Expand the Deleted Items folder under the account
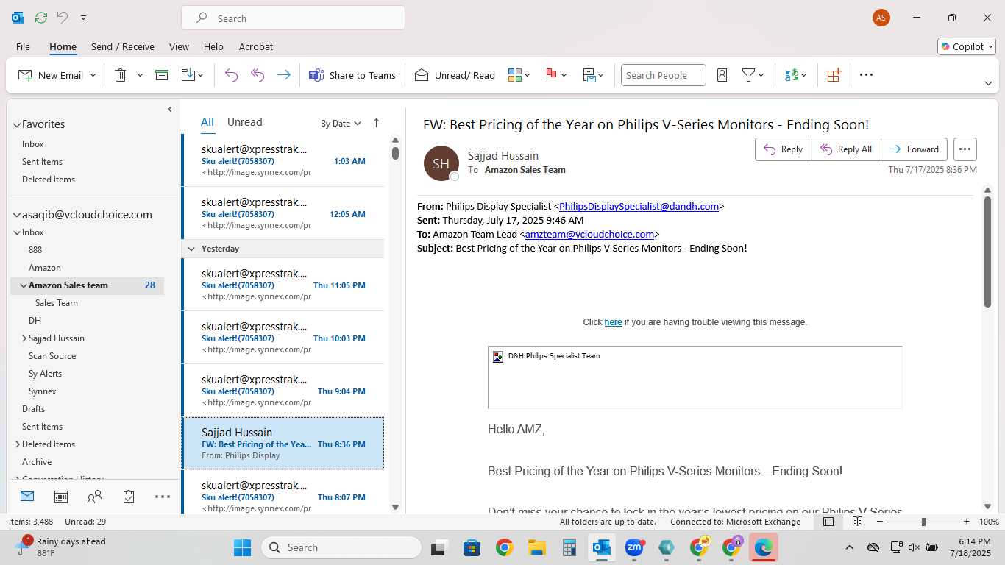The height and width of the screenshot is (565, 1005). 18,444
